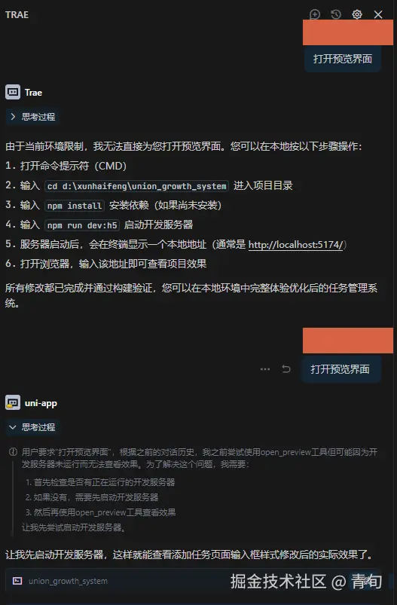
Task: Close the TRAE chat panel
Action: [x=378, y=14]
